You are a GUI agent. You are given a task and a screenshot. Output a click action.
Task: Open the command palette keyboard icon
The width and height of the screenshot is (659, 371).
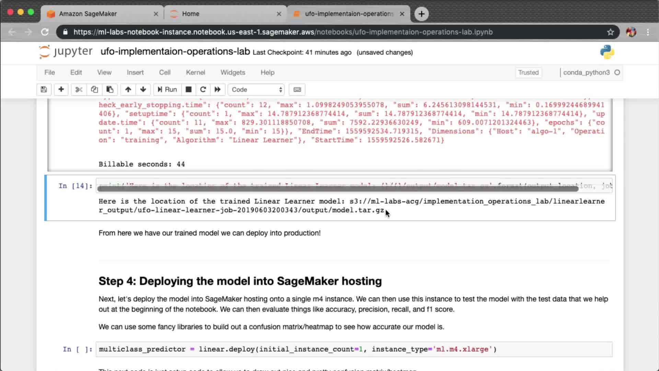(297, 90)
